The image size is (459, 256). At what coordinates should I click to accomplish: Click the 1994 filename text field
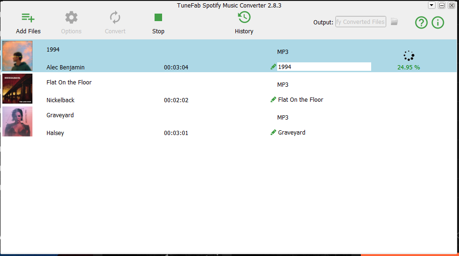coord(324,67)
